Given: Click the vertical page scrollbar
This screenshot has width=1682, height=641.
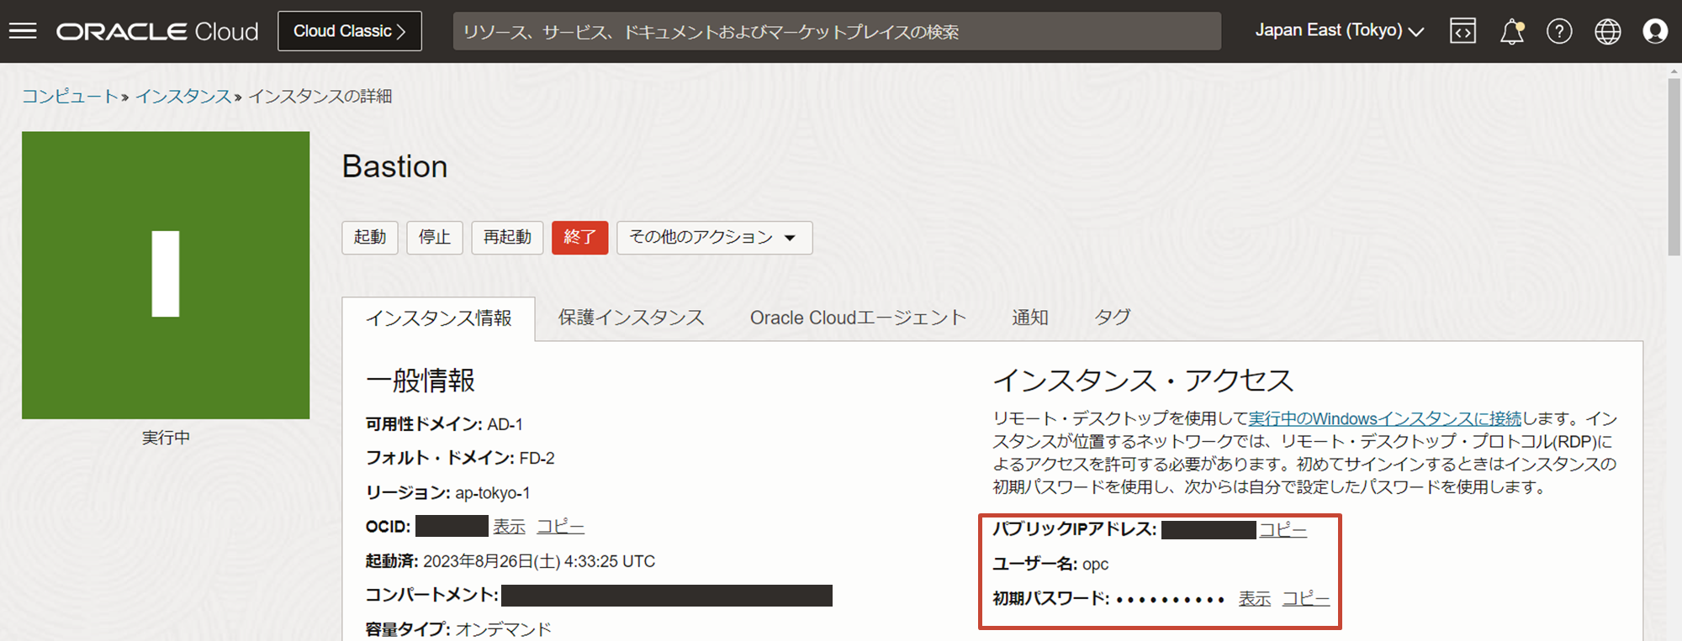Looking at the screenshot, I should click(1674, 168).
